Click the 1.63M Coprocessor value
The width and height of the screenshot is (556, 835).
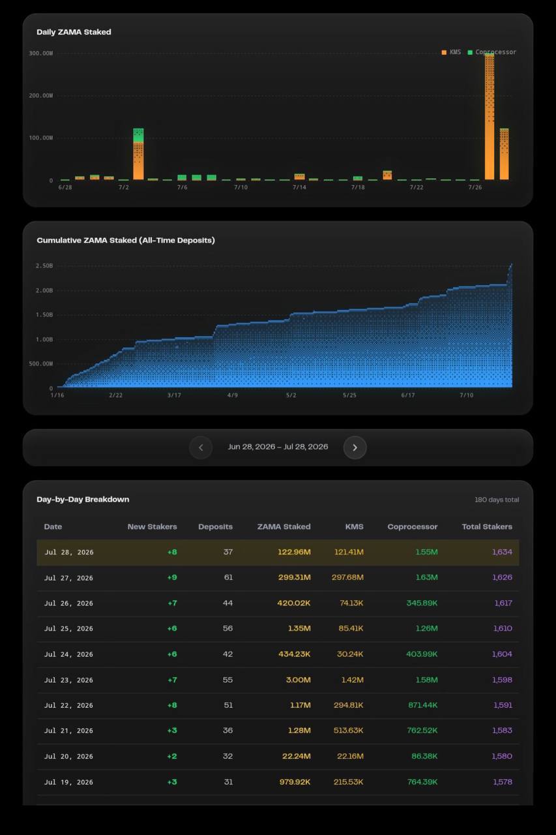point(427,577)
